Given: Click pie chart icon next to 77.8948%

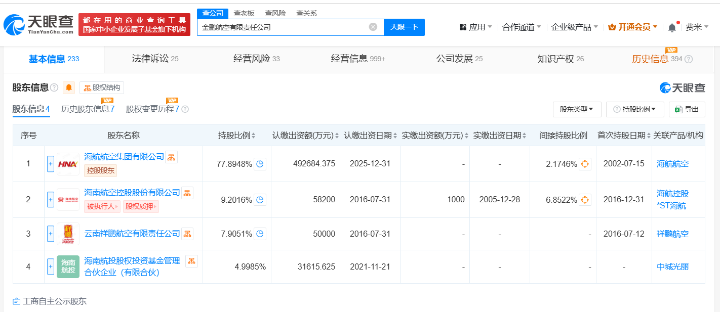Looking at the screenshot, I should pyautogui.click(x=260, y=164).
